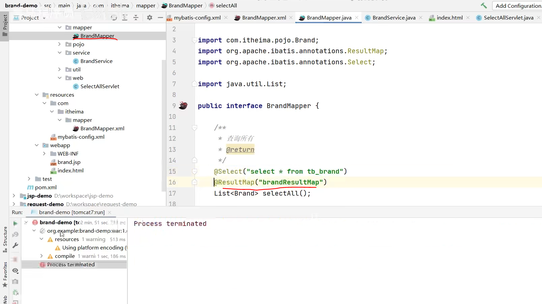Click the MyBatis bird gutter icon on line 9

tap(183, 105)
